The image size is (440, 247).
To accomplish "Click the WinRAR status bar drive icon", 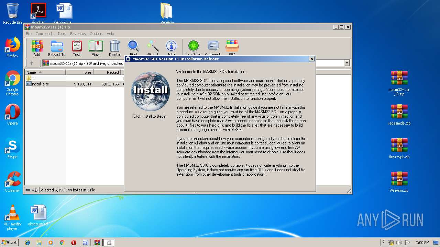I will [x=28, y=190].
